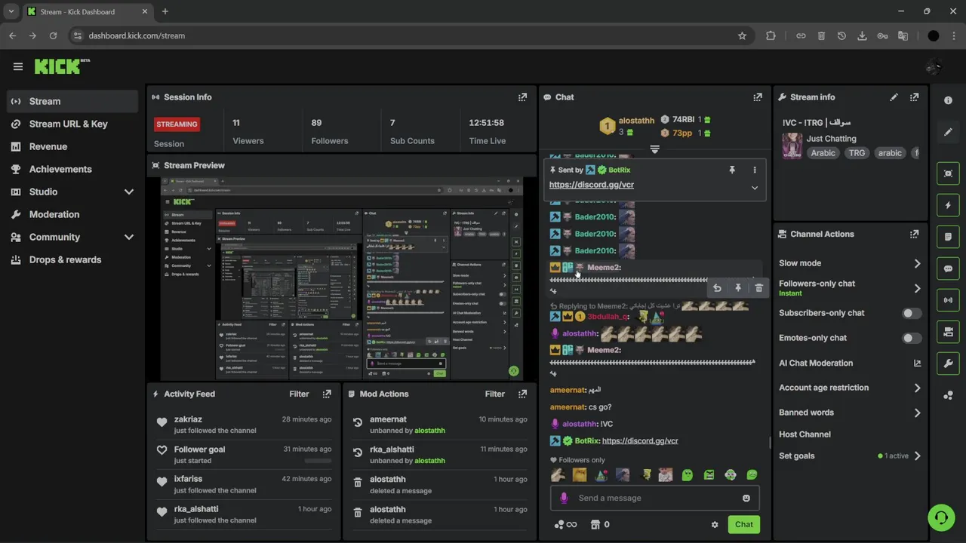Unpin the BotRix pinned message
The width and height of the screenshot is (966, 543).
[731, 170]
